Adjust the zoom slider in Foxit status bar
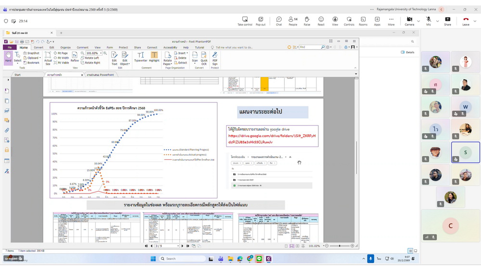The image size is (481, 271). click(x=339, y=246)
